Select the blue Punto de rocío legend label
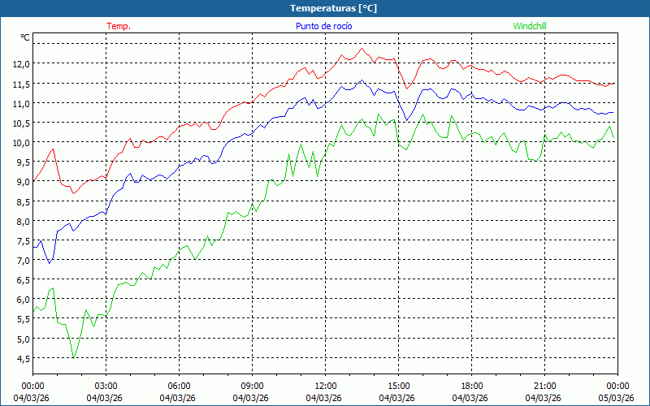Image resolution: width=650 pixels, height=406 pixels. (323, 26)
